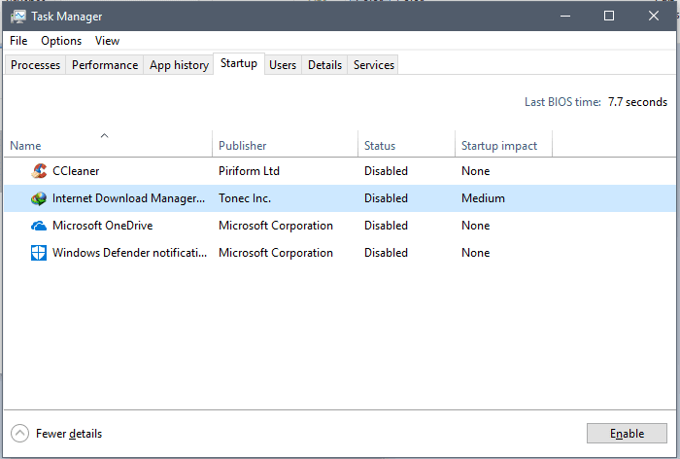Click the Internet Download Manager icon
This screenshot has width=680, height=459.
tap(39, 198)
